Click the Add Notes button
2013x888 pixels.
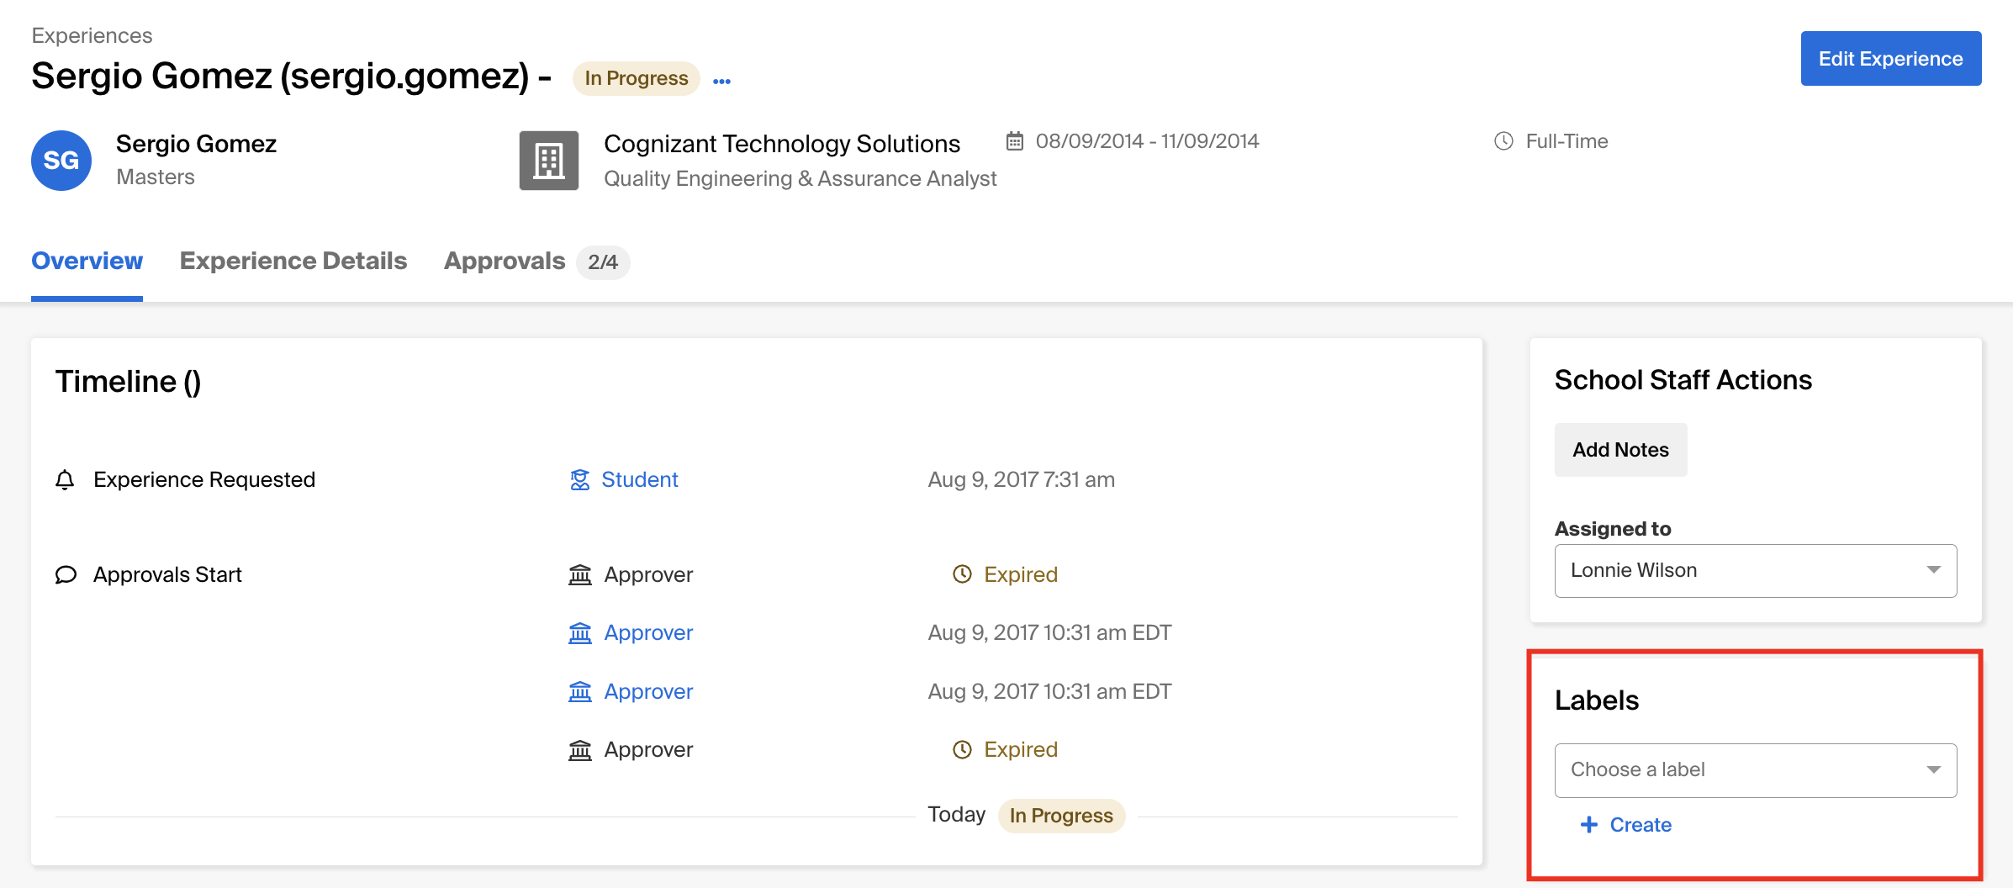pyautogui.click(x=1620, y=450)
